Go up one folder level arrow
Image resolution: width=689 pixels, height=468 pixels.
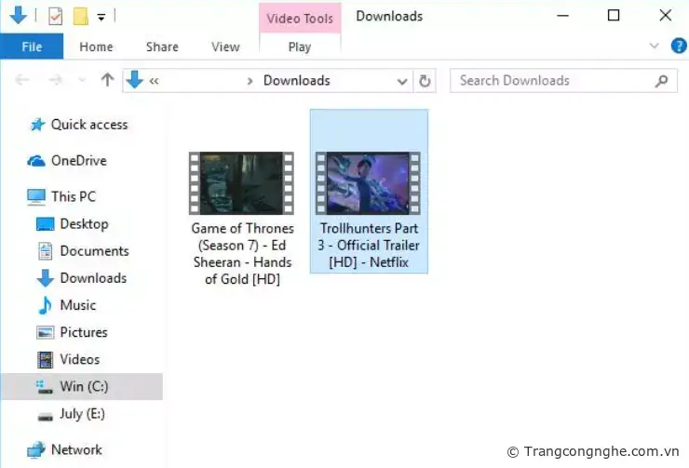[107, 81]
